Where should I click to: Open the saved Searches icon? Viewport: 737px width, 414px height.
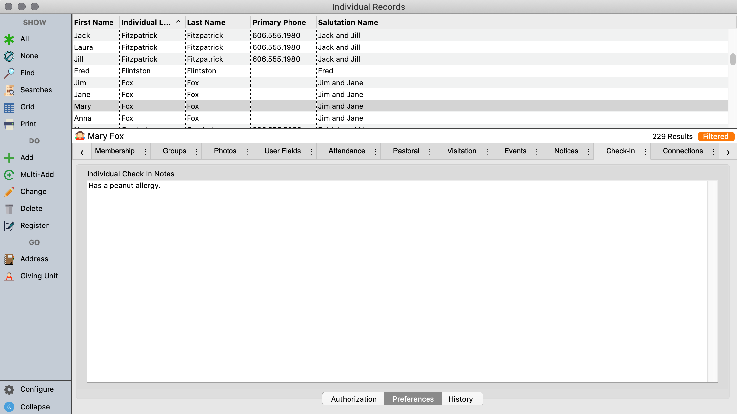point(9,90)
